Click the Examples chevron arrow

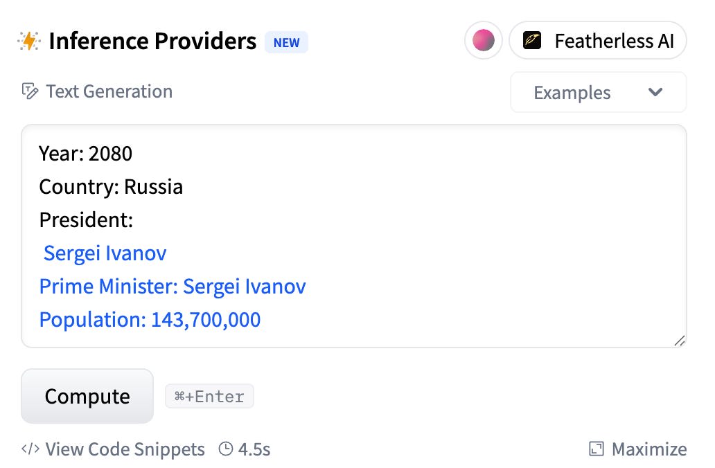[655, 92]
